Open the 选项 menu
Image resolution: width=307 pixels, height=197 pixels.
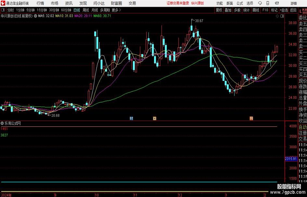[250, 3]
